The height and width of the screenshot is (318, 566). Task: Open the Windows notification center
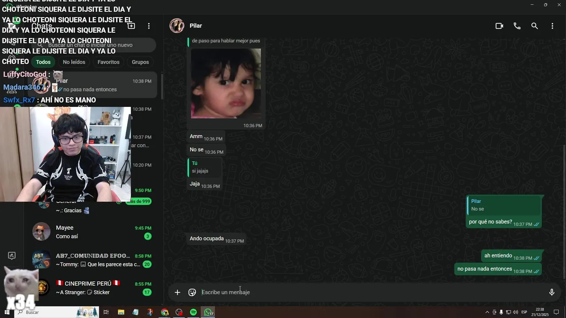click(556, 312)
